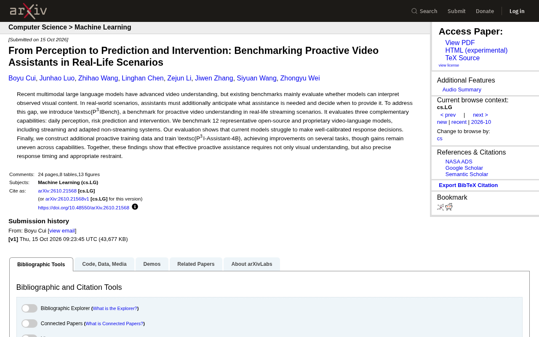The width and height of the screenshot is (539, 337).
Task: Open the Demos tab
Action: pos(152,264)
